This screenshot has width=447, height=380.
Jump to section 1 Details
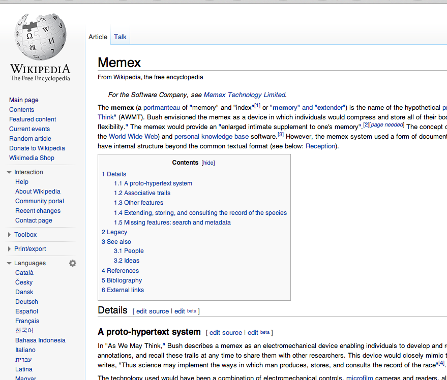pyautogui.click(x=114, y=174)
